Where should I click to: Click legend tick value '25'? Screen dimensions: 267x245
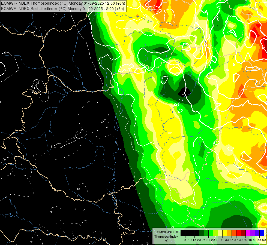(x=204, y=240)
